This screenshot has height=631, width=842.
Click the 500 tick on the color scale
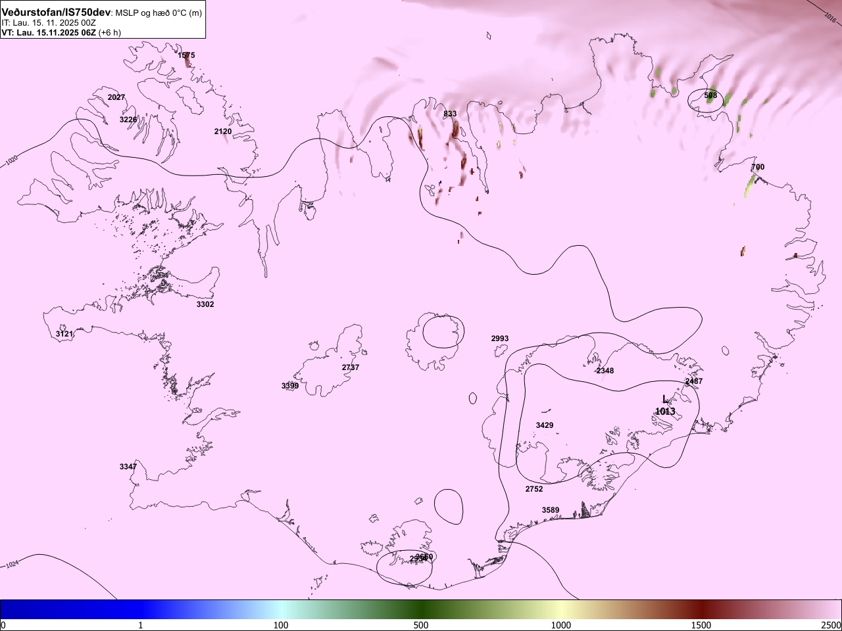tap(421, 624)
